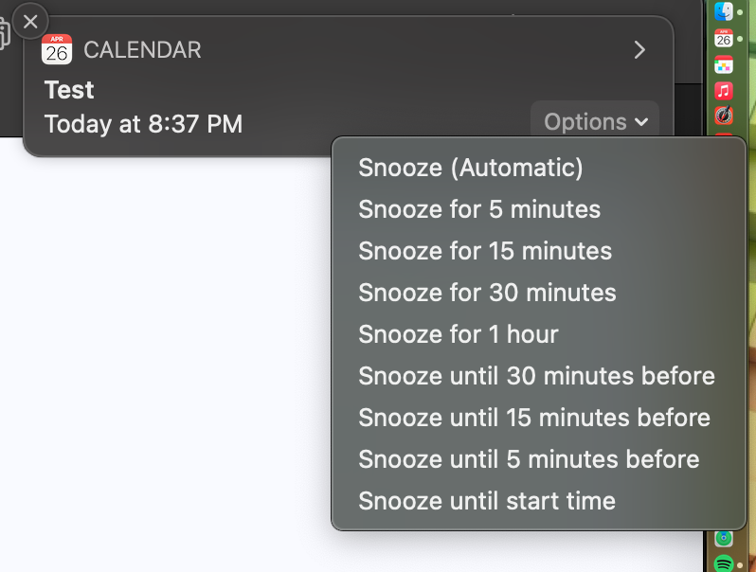The width and height of the screenshot is (756, 572).
Task: Click the Calendar icon in the notification
Action: (57, 50)
